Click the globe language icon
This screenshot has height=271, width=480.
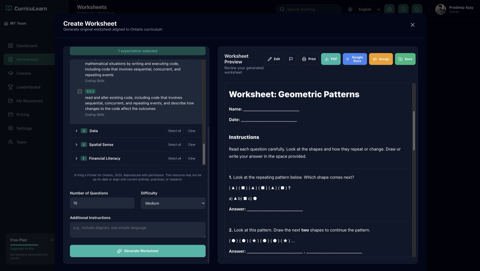[x=350, y=9]
